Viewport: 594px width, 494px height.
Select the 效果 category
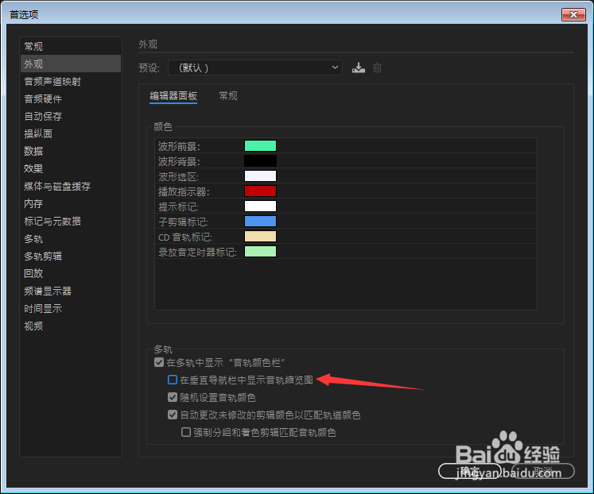click(71, 168)
